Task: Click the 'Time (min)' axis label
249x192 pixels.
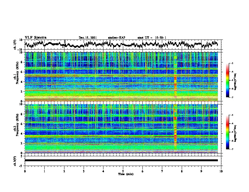Action: click(x=126, y=174)
